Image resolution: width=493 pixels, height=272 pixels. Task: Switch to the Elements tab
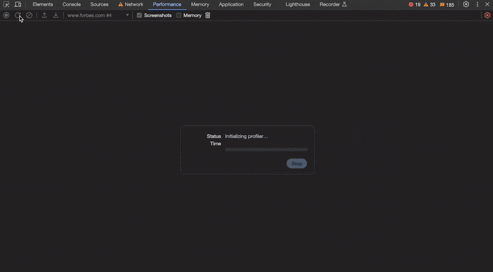point(43,4)
